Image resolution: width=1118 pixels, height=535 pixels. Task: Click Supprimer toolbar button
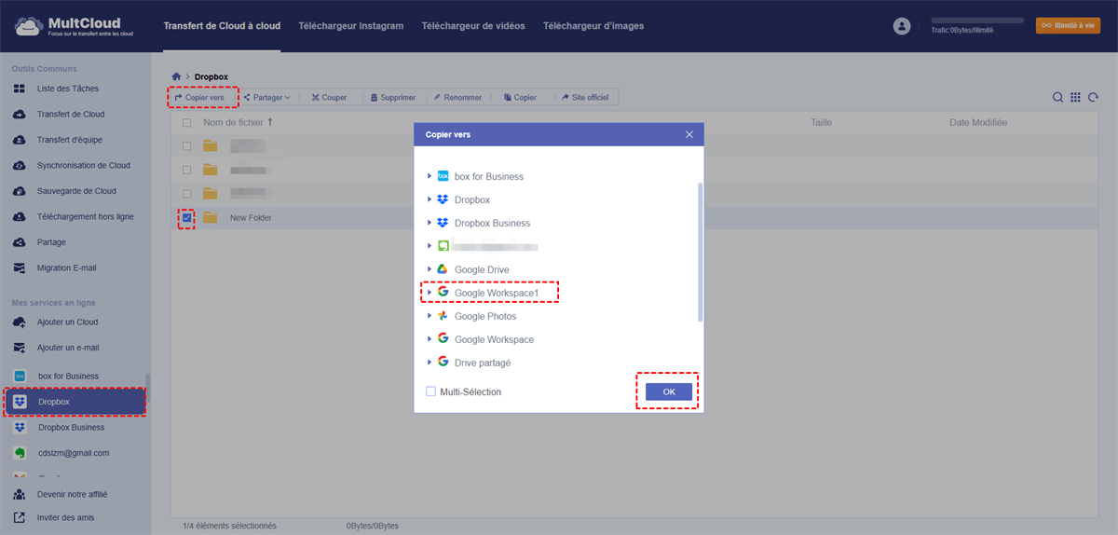tap(392, 97)
